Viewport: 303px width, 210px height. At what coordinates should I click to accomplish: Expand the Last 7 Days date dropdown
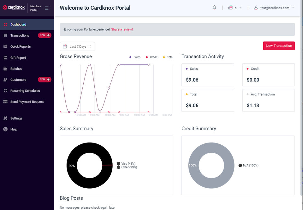coord(77,47)
